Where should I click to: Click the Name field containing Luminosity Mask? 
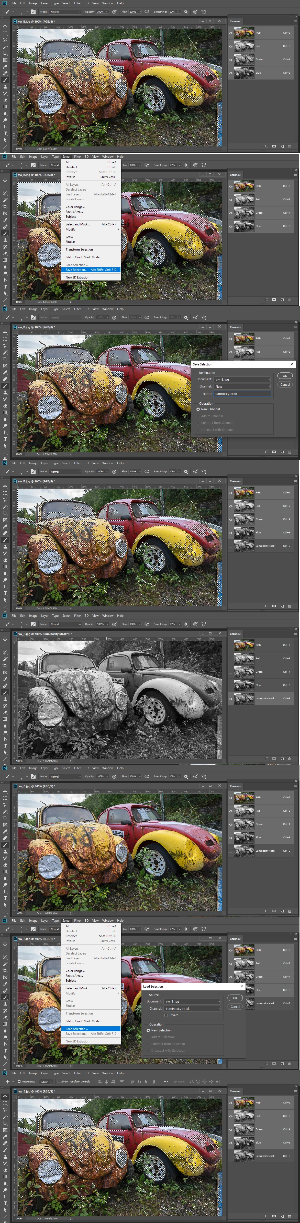[242, 394]
